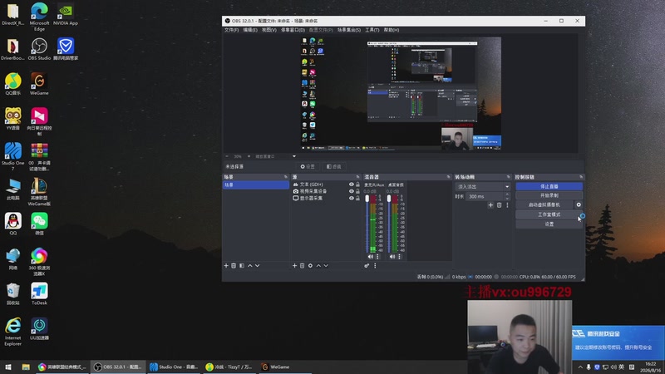Open 微信 desktop shortcut
This screenshot has height=374, width=665.
[x=39, y=224]
